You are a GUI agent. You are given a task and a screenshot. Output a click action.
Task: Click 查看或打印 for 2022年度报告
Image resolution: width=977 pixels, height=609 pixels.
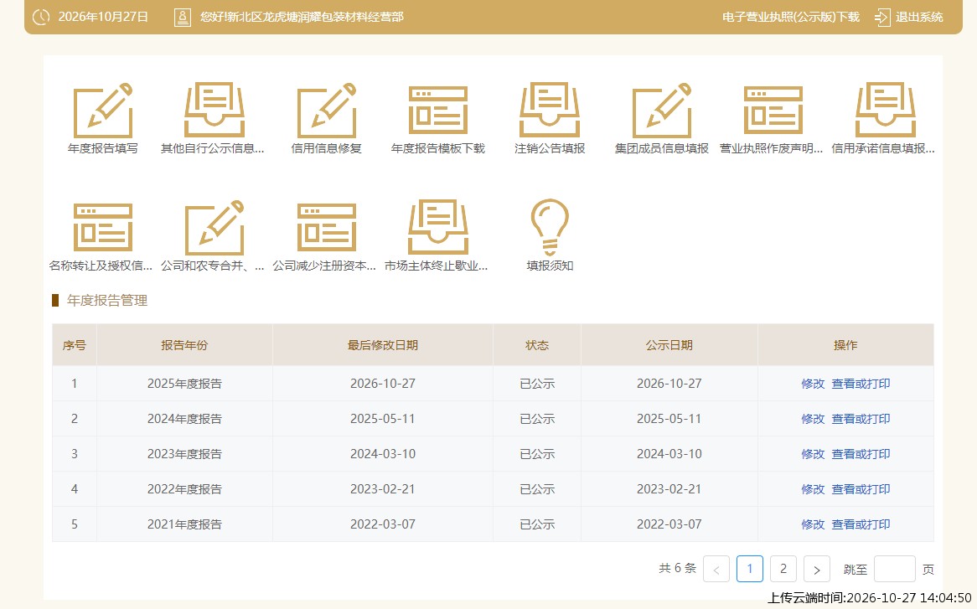tap(861, 489)
